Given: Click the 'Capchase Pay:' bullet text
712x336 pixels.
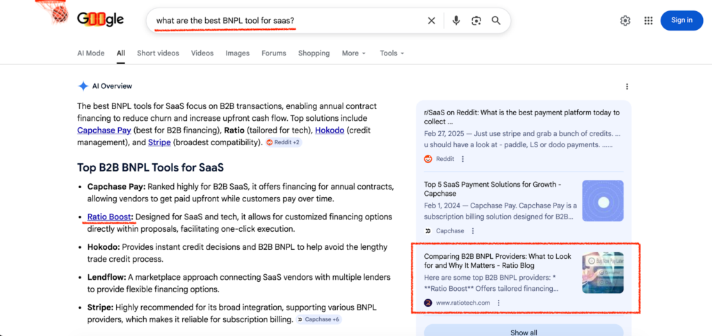Looking at the screenshot, I should (x=117, y=187).
